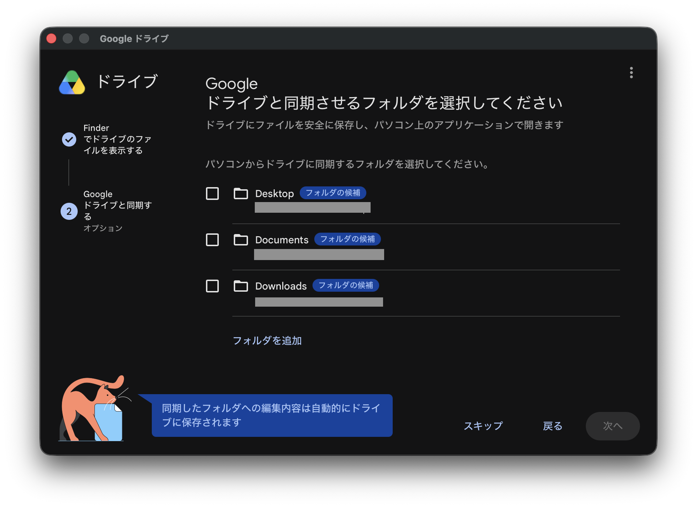Click the Google Drive logo icon
697x508 pixels.
72,83
